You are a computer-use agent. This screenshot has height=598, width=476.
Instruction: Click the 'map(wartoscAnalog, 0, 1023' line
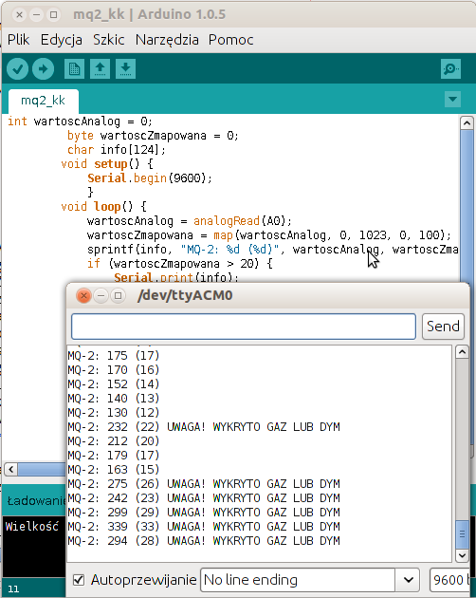tap(269, 235)
